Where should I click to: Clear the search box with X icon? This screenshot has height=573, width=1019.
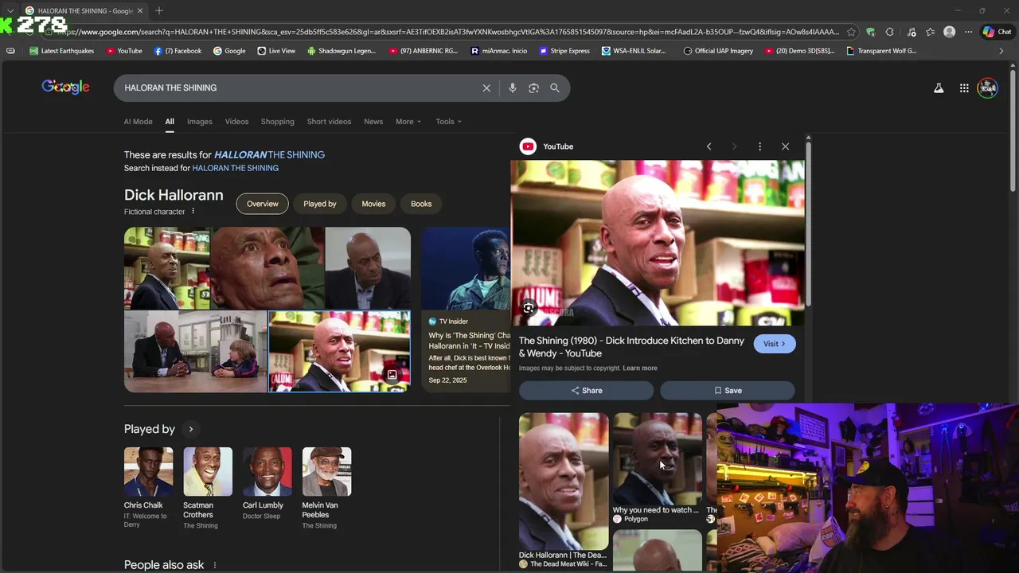(486, 88)
